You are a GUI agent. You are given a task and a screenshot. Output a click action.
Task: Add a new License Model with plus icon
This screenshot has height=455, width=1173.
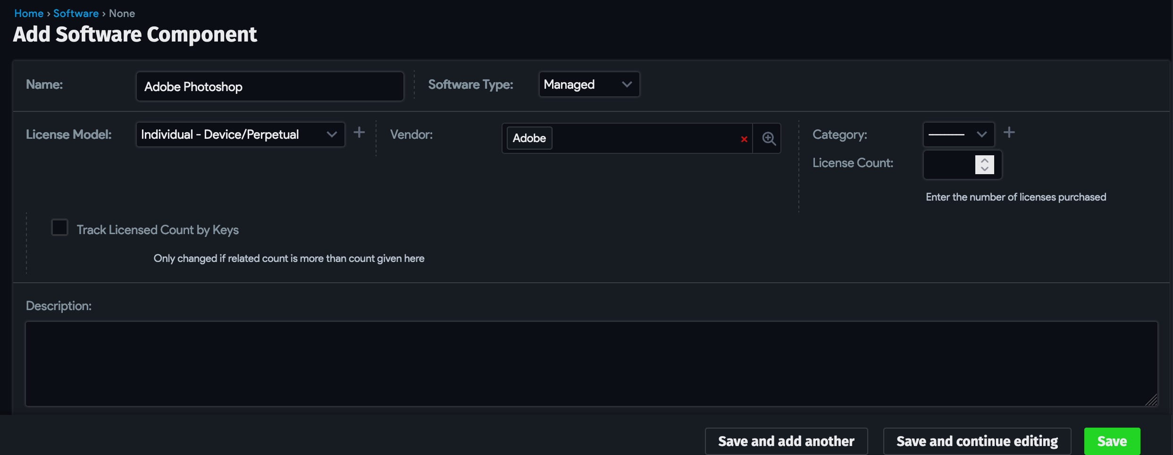359,133
